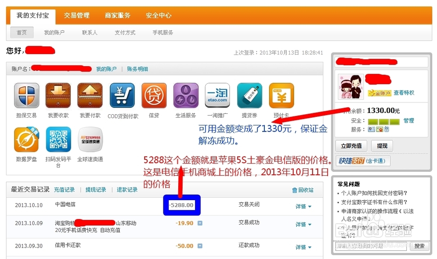
Task: Click the 提现 button
Action: (x=382, y=146)
